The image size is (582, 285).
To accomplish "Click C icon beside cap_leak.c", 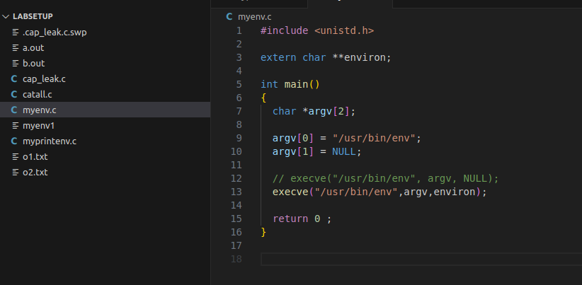I will 14,79.
